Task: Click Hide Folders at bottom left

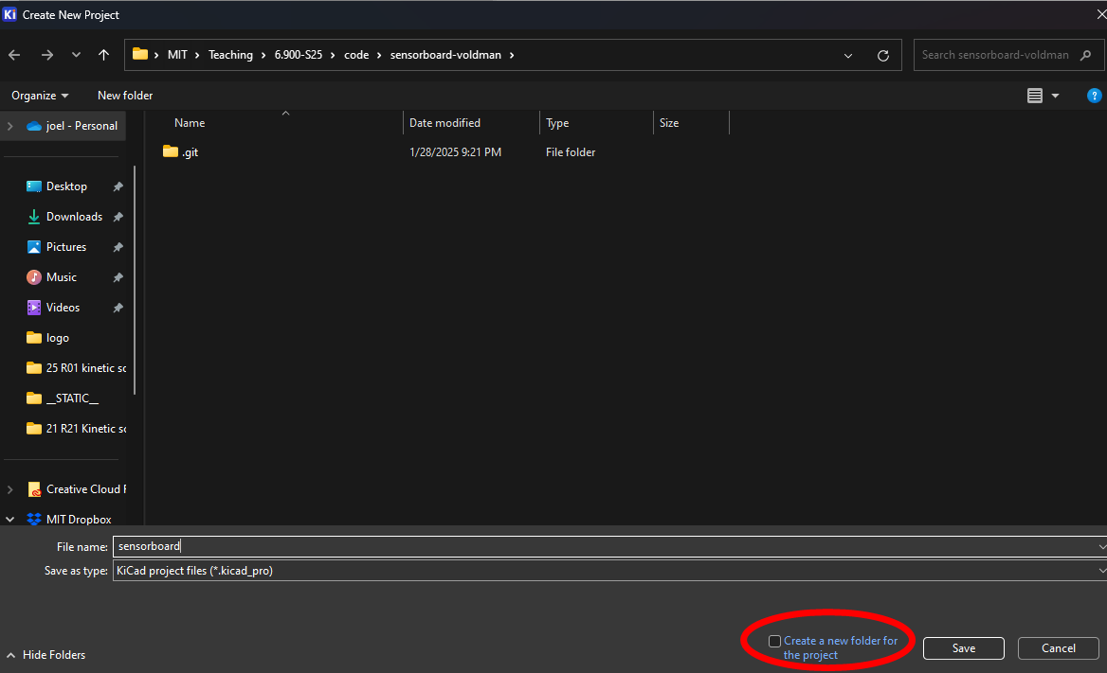Action: point(45,655)
